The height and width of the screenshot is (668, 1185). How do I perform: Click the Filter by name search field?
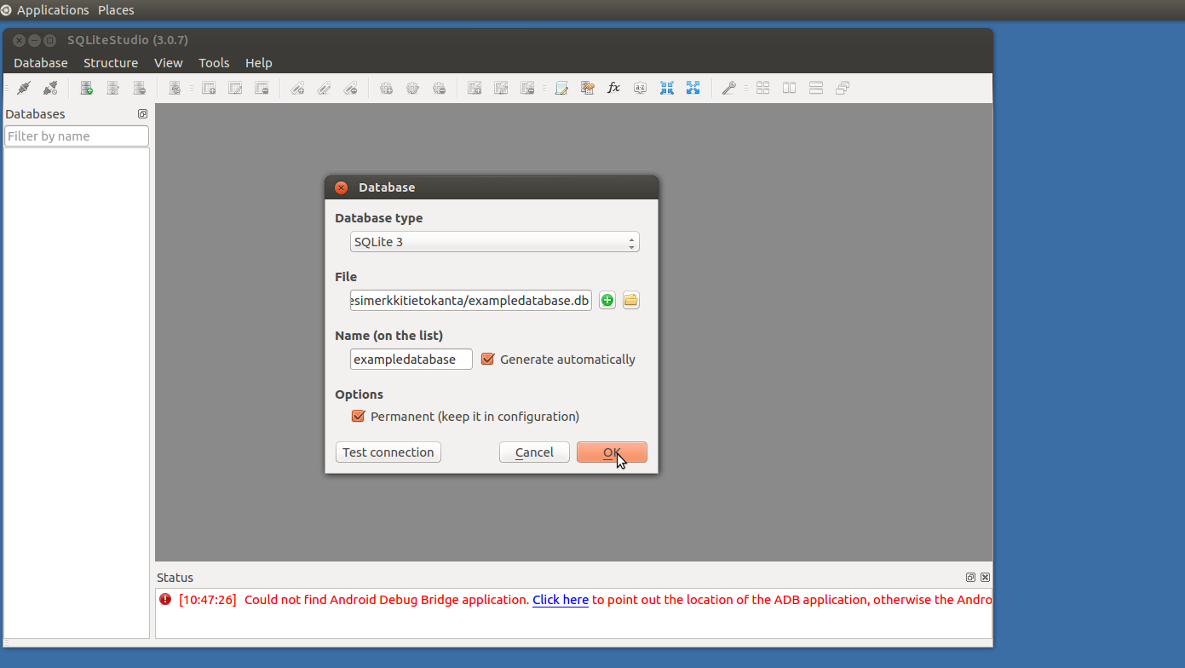click(x=77, y=136)
